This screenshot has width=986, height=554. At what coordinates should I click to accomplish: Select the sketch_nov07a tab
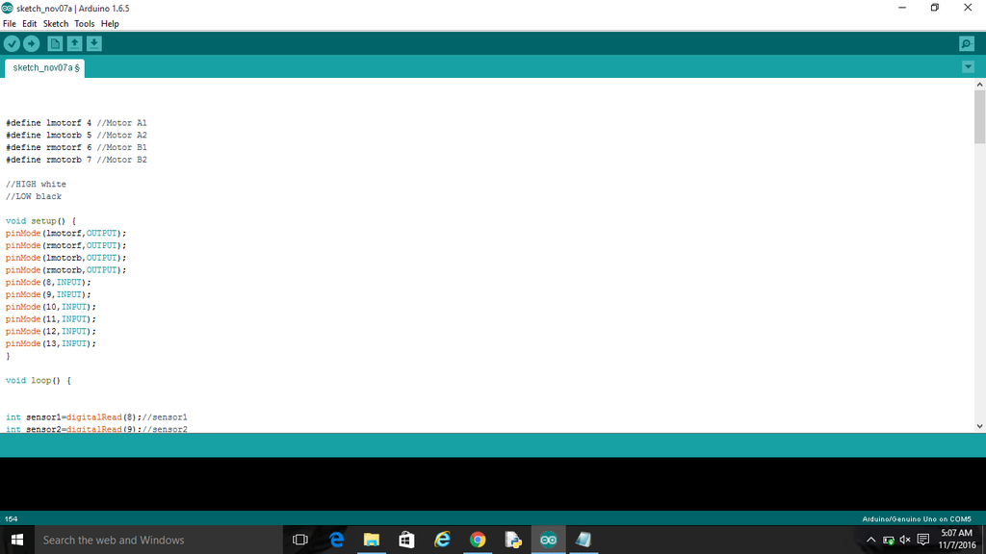(x=44, y=68)
